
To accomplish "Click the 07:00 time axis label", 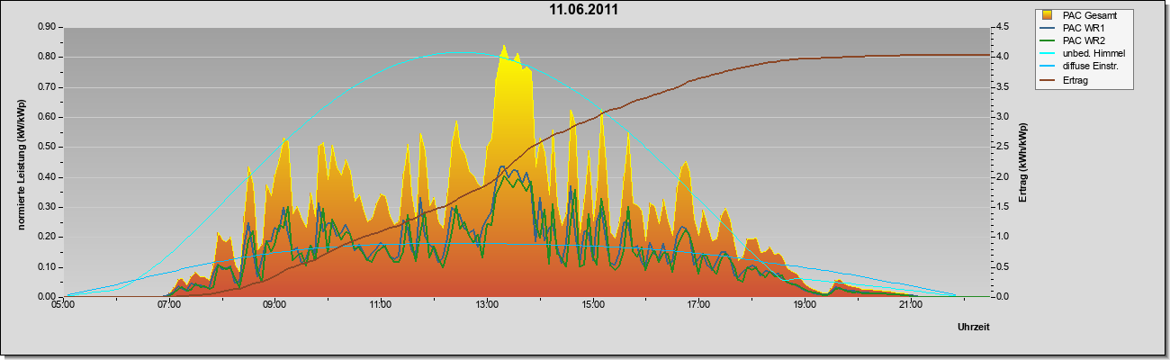I will (169, 306).
